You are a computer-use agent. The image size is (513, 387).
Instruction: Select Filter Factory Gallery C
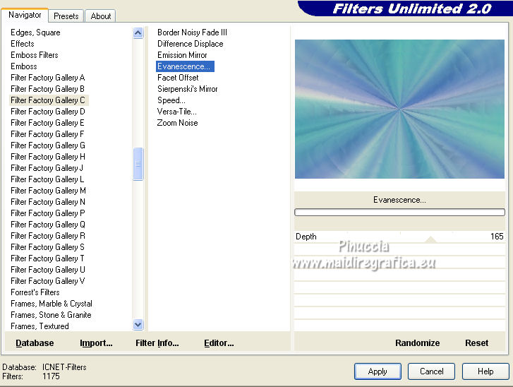tap(49, 100)
